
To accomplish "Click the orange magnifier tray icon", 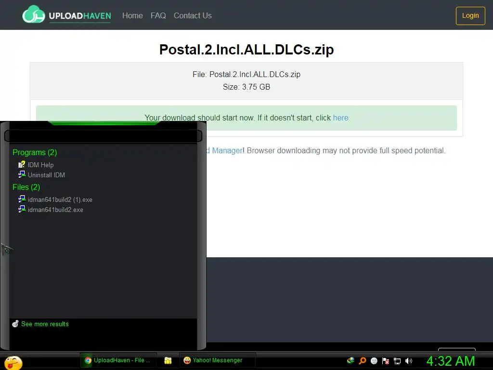I will click(x=363, y=360).
